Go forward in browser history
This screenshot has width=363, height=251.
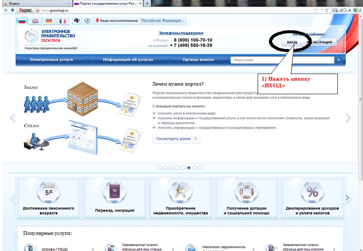point(12,10)
